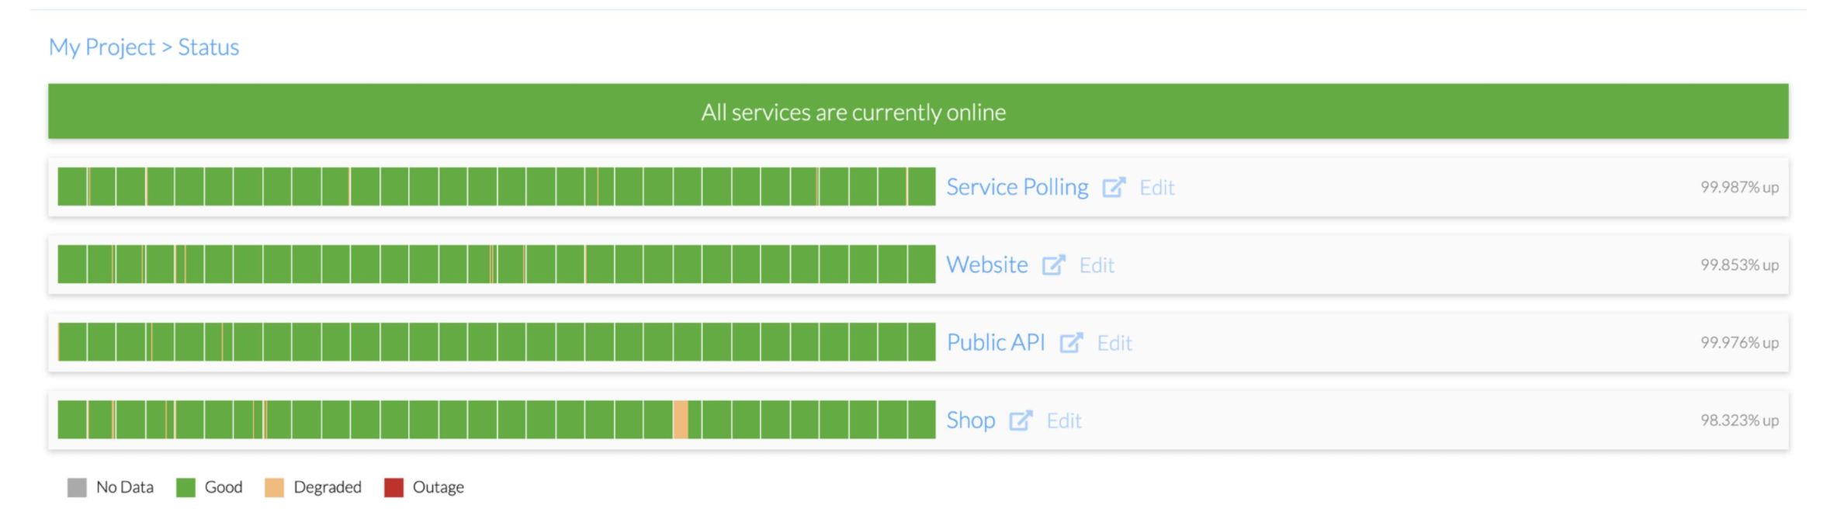Open the My Project breadcrumb
Screen dimensions: 1844x519
pyautogui.click(x=101, y=47)
